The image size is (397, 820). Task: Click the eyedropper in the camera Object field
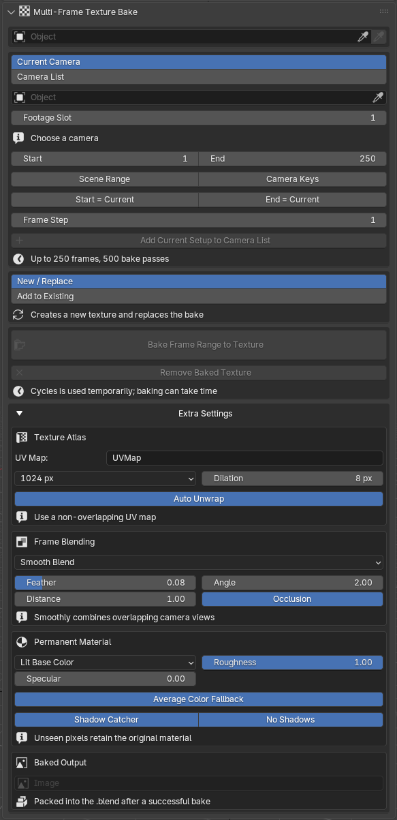[x=378, y=97]
